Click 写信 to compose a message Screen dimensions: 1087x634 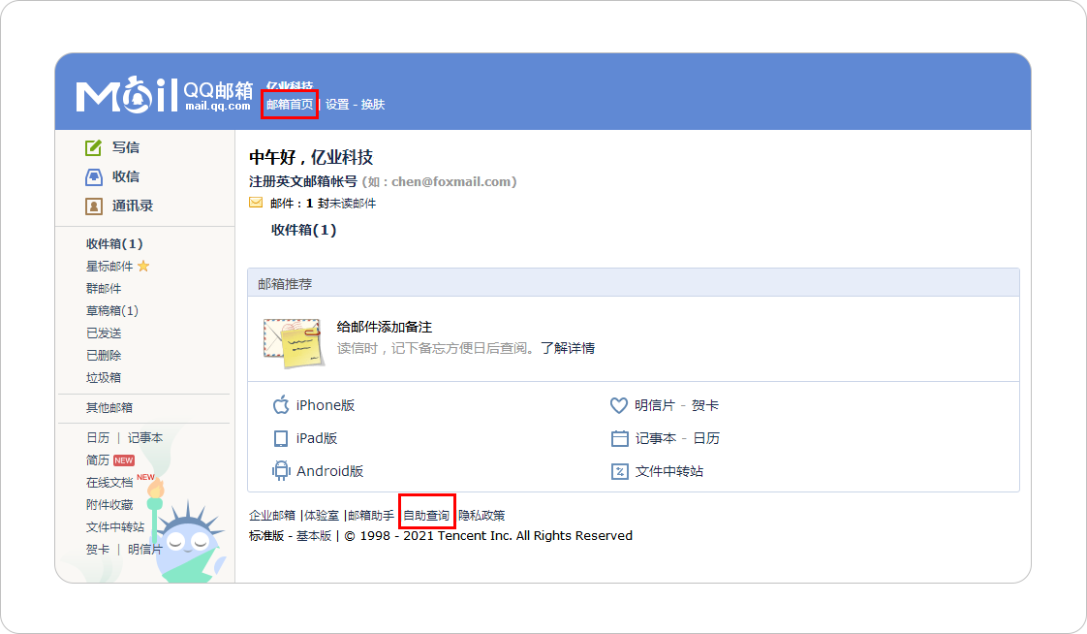(x=126, y=147)
